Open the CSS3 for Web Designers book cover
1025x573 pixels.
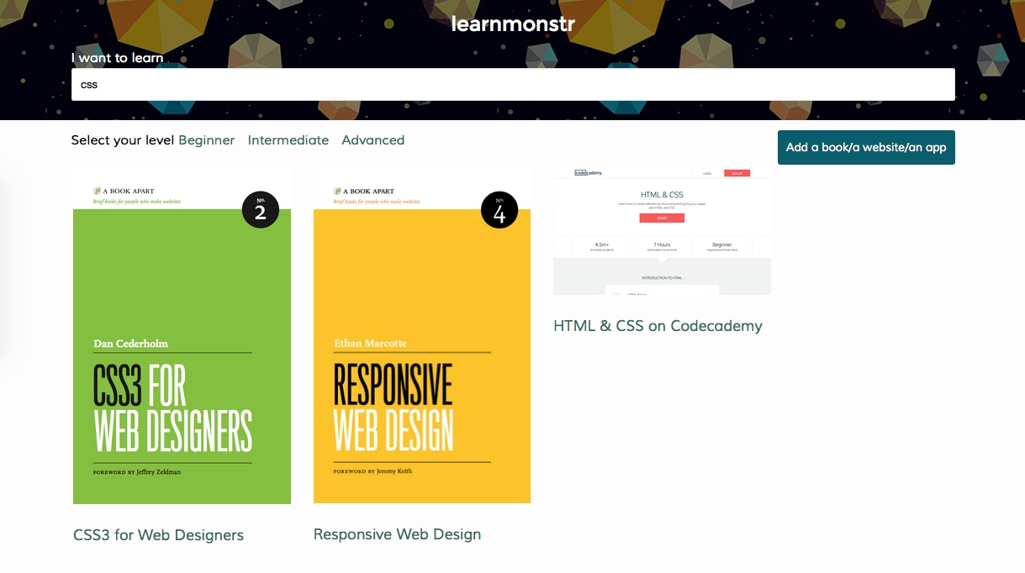pyautogui.click(x=182, y=336)
